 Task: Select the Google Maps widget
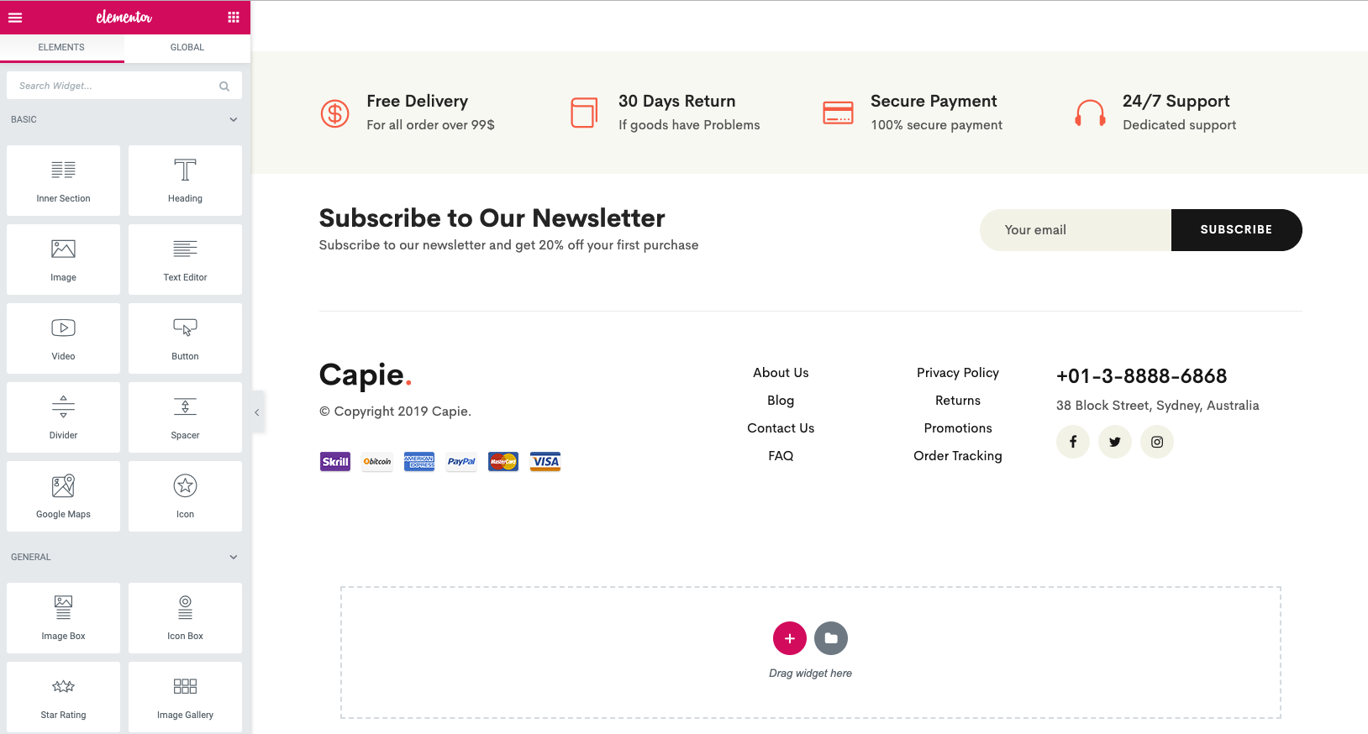click(x=63, y=496)
